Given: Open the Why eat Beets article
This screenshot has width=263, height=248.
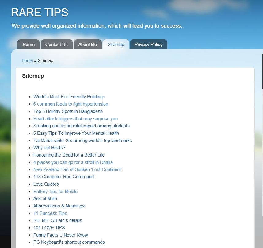Looking at the screenshot, I should pos(49,147).
